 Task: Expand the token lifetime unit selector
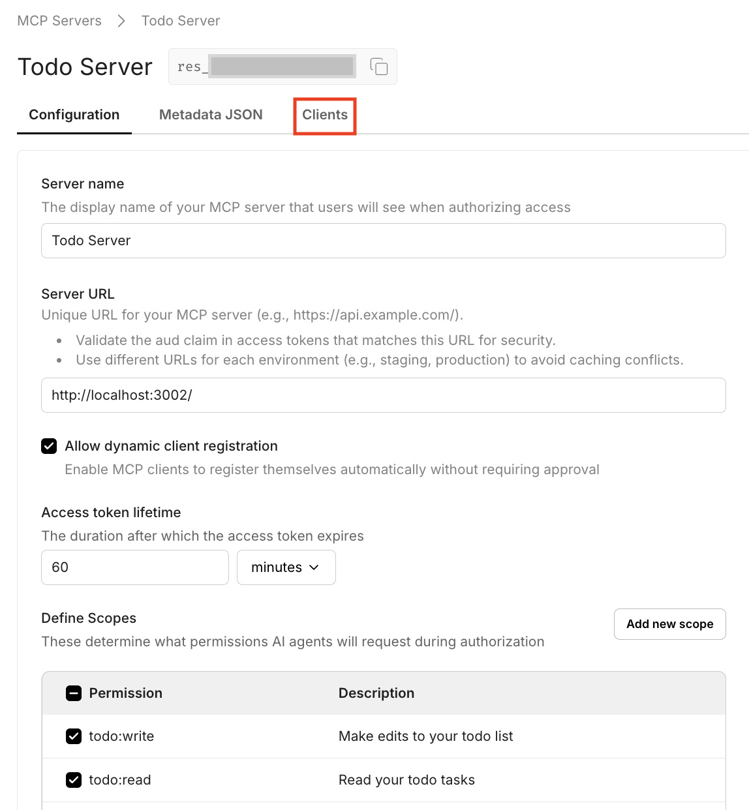pyautogui.click(x=286, y=567)
